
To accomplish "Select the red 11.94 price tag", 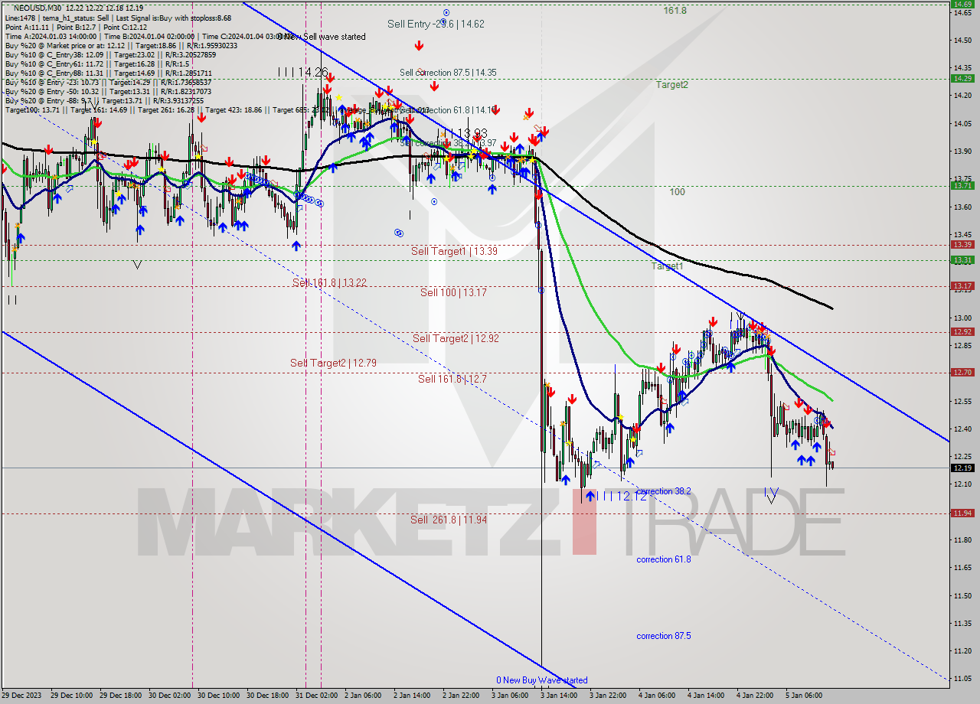I will (x=962, y=513).
